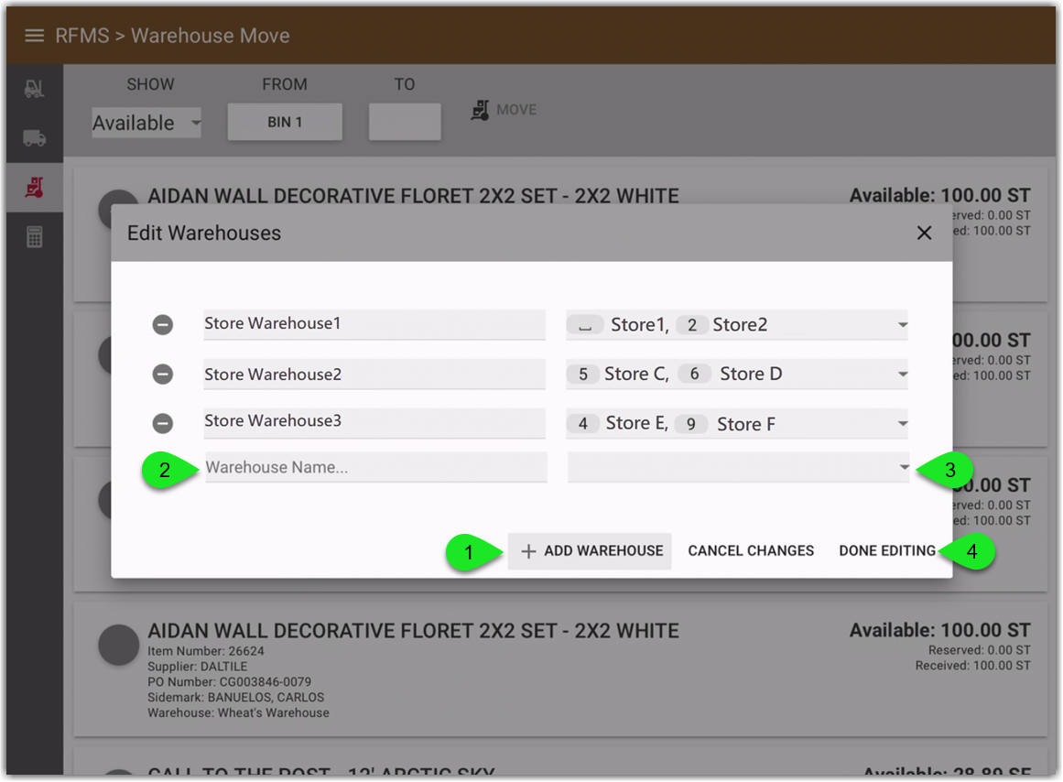
Task: Click the Warehouse Name text field
Action: 374,467
